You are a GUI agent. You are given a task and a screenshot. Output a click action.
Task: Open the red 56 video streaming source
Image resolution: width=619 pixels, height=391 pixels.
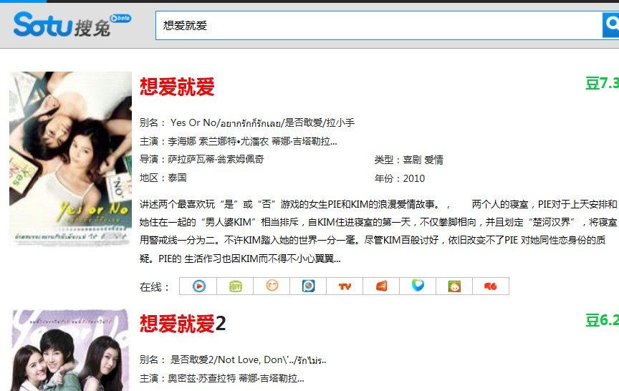click(x=491, y=286)
